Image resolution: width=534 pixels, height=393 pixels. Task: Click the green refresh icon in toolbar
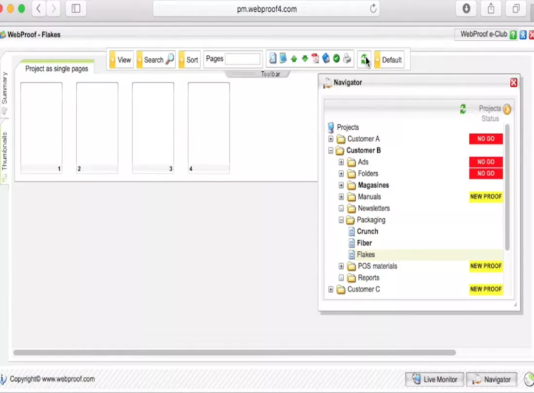(364, 60)
